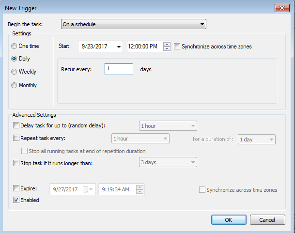Enable Synchronize across time zones for Start
The width and height of the screenshot is (295, 233).
tap(177, 47)
